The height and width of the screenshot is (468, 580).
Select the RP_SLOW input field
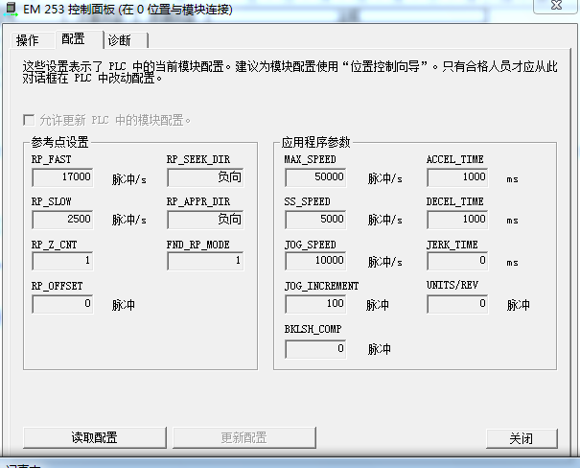(x=63, y=220)
